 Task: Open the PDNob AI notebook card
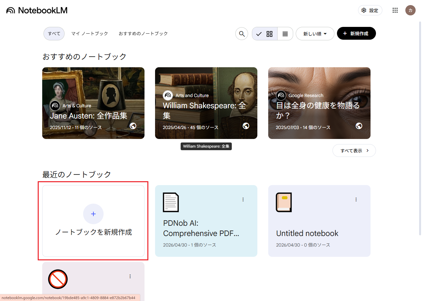coord(206,221)
